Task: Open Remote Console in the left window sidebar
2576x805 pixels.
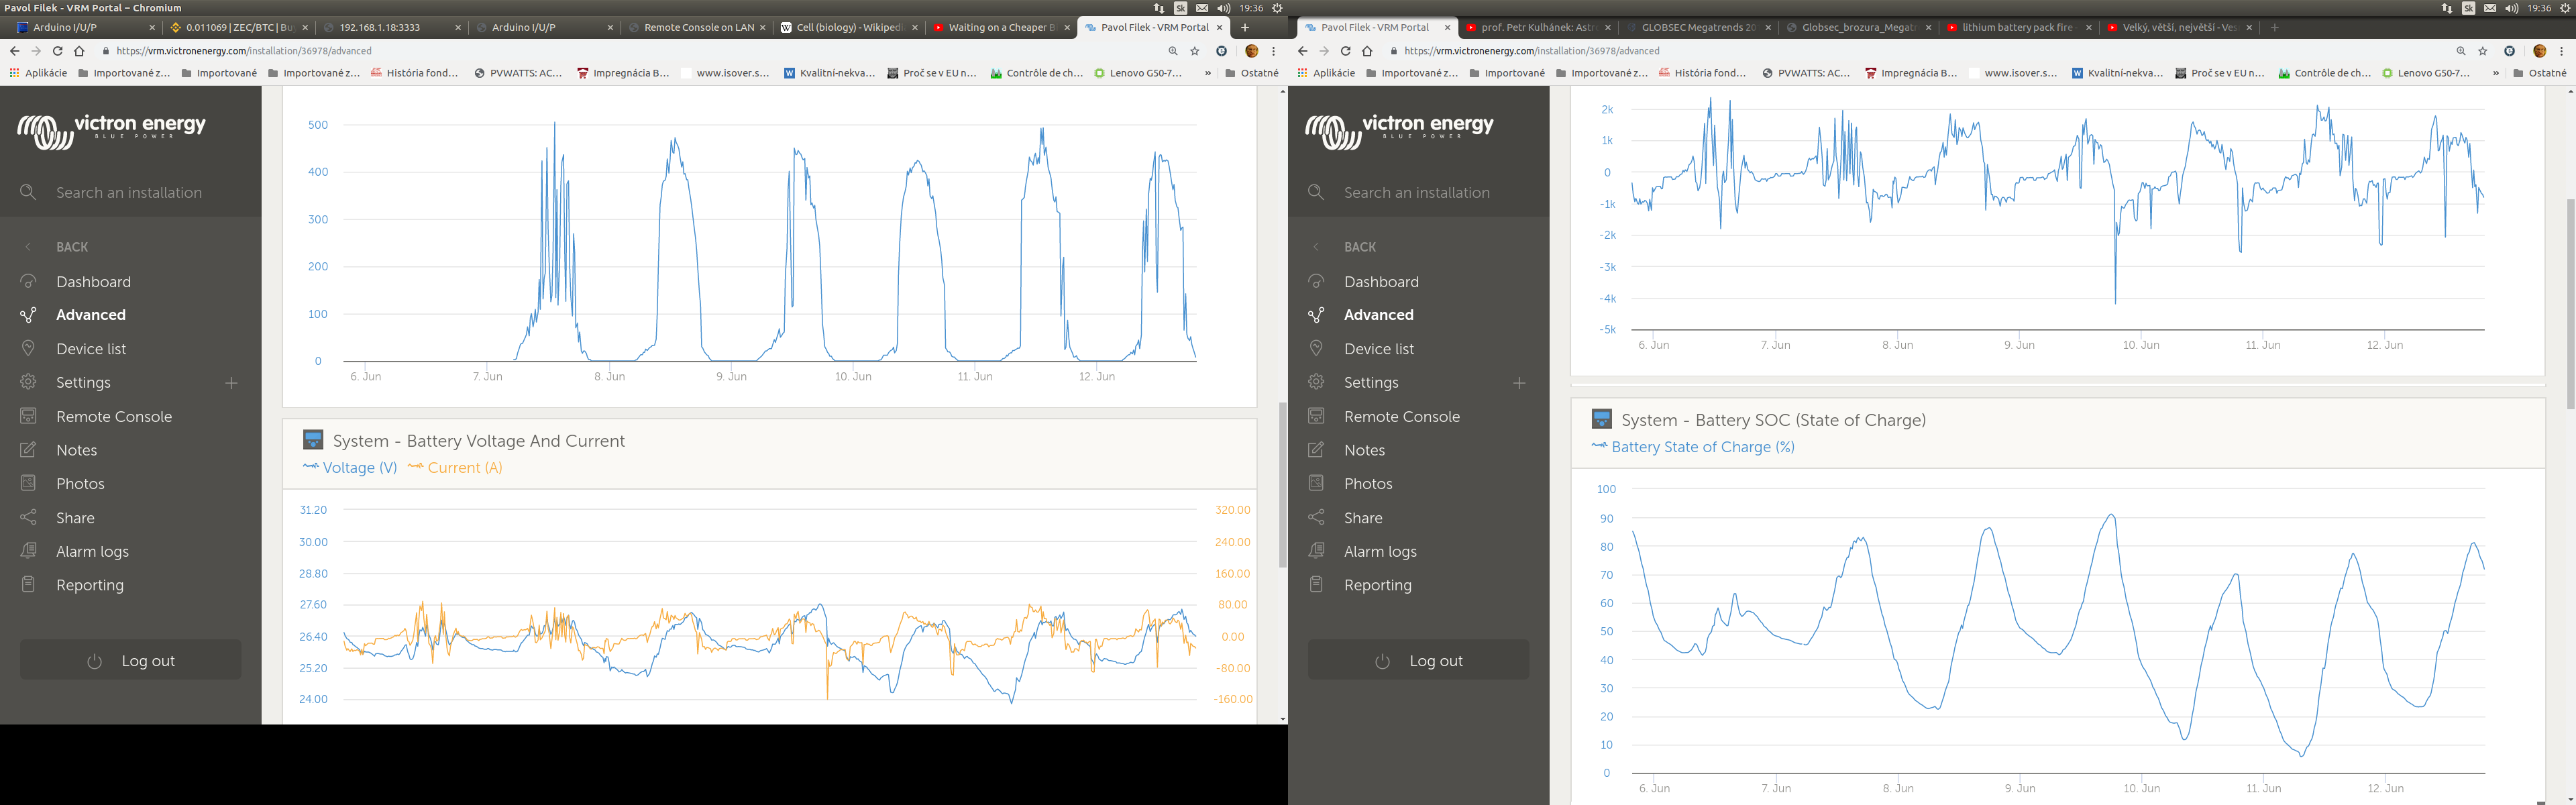Action: click(x=114, y=416)
